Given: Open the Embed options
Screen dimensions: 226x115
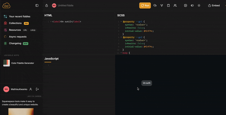Looking at the screenshot, I should [x=214, y=5].
